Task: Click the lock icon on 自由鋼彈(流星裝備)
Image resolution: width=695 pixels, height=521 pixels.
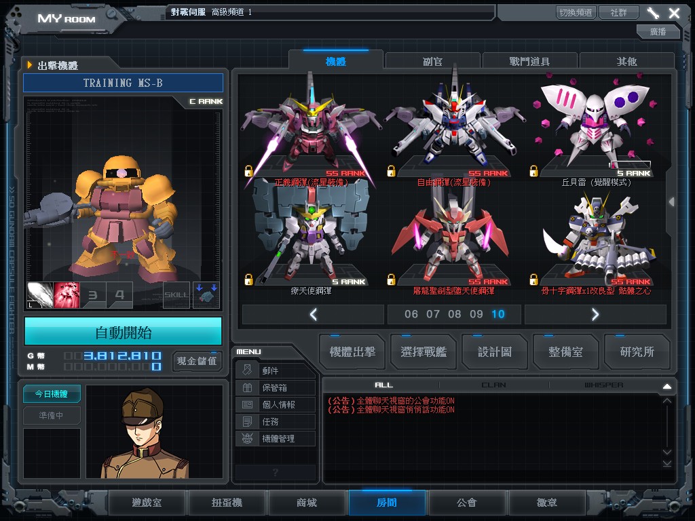Action: [391, 171]
